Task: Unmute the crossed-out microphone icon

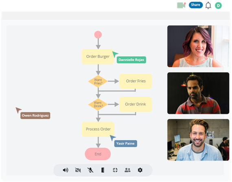Action: [90, 170]
